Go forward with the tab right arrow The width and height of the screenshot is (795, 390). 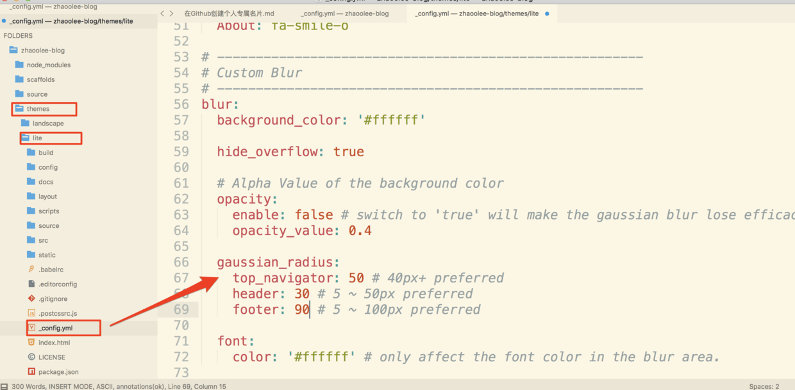tap(171, 13)
